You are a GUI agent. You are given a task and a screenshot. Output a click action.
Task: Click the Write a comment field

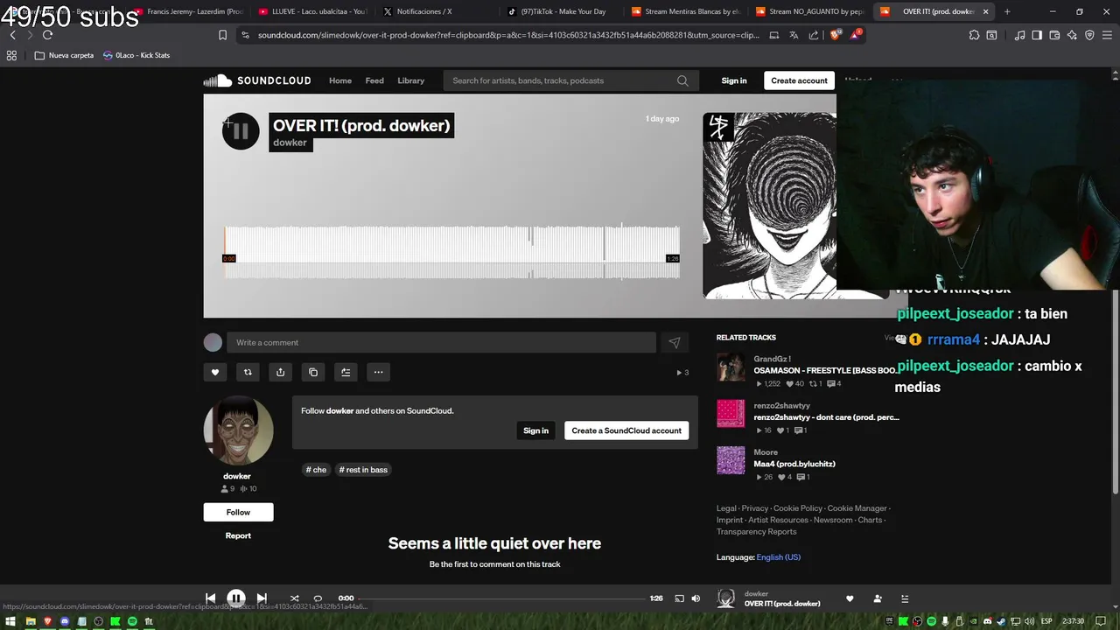[x=441, y=342]
